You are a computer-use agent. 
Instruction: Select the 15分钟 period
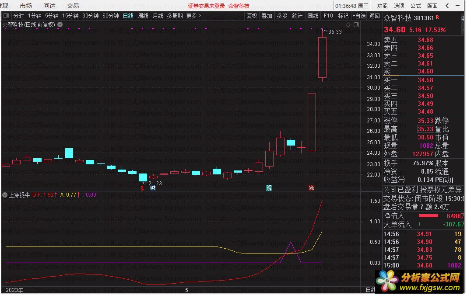[x=70, y=16]
